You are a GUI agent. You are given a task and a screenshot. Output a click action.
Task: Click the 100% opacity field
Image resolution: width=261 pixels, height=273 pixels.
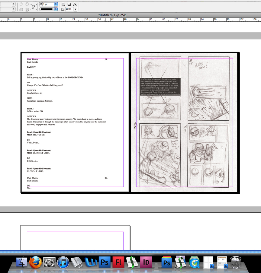click(69, 9)
